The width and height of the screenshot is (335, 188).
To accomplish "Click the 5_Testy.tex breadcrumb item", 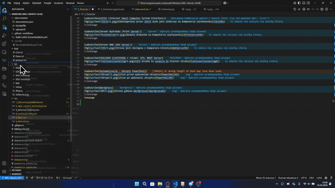I will (90, 14).
